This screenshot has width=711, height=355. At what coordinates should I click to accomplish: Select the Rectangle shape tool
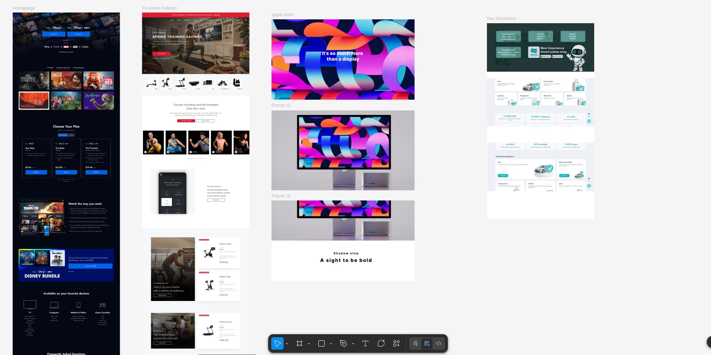pos(321,343)
